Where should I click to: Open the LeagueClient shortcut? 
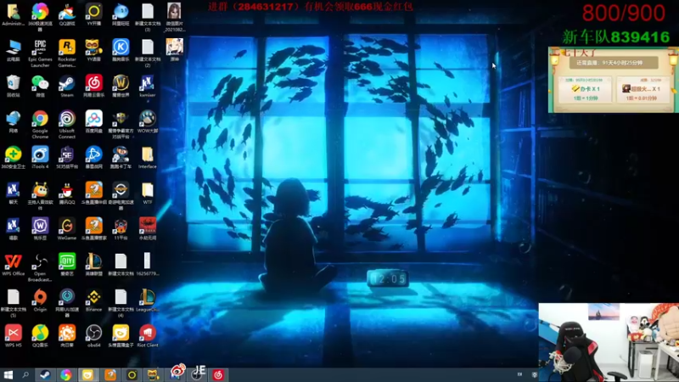pyautogui.click(x=147, y=301)
